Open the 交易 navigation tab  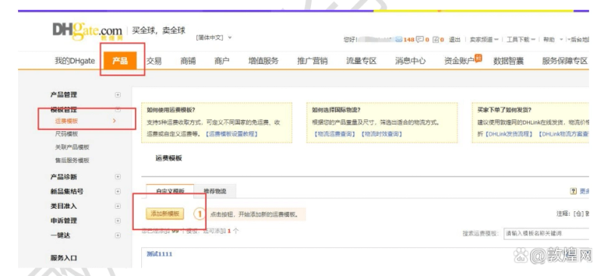coord(154,61)
